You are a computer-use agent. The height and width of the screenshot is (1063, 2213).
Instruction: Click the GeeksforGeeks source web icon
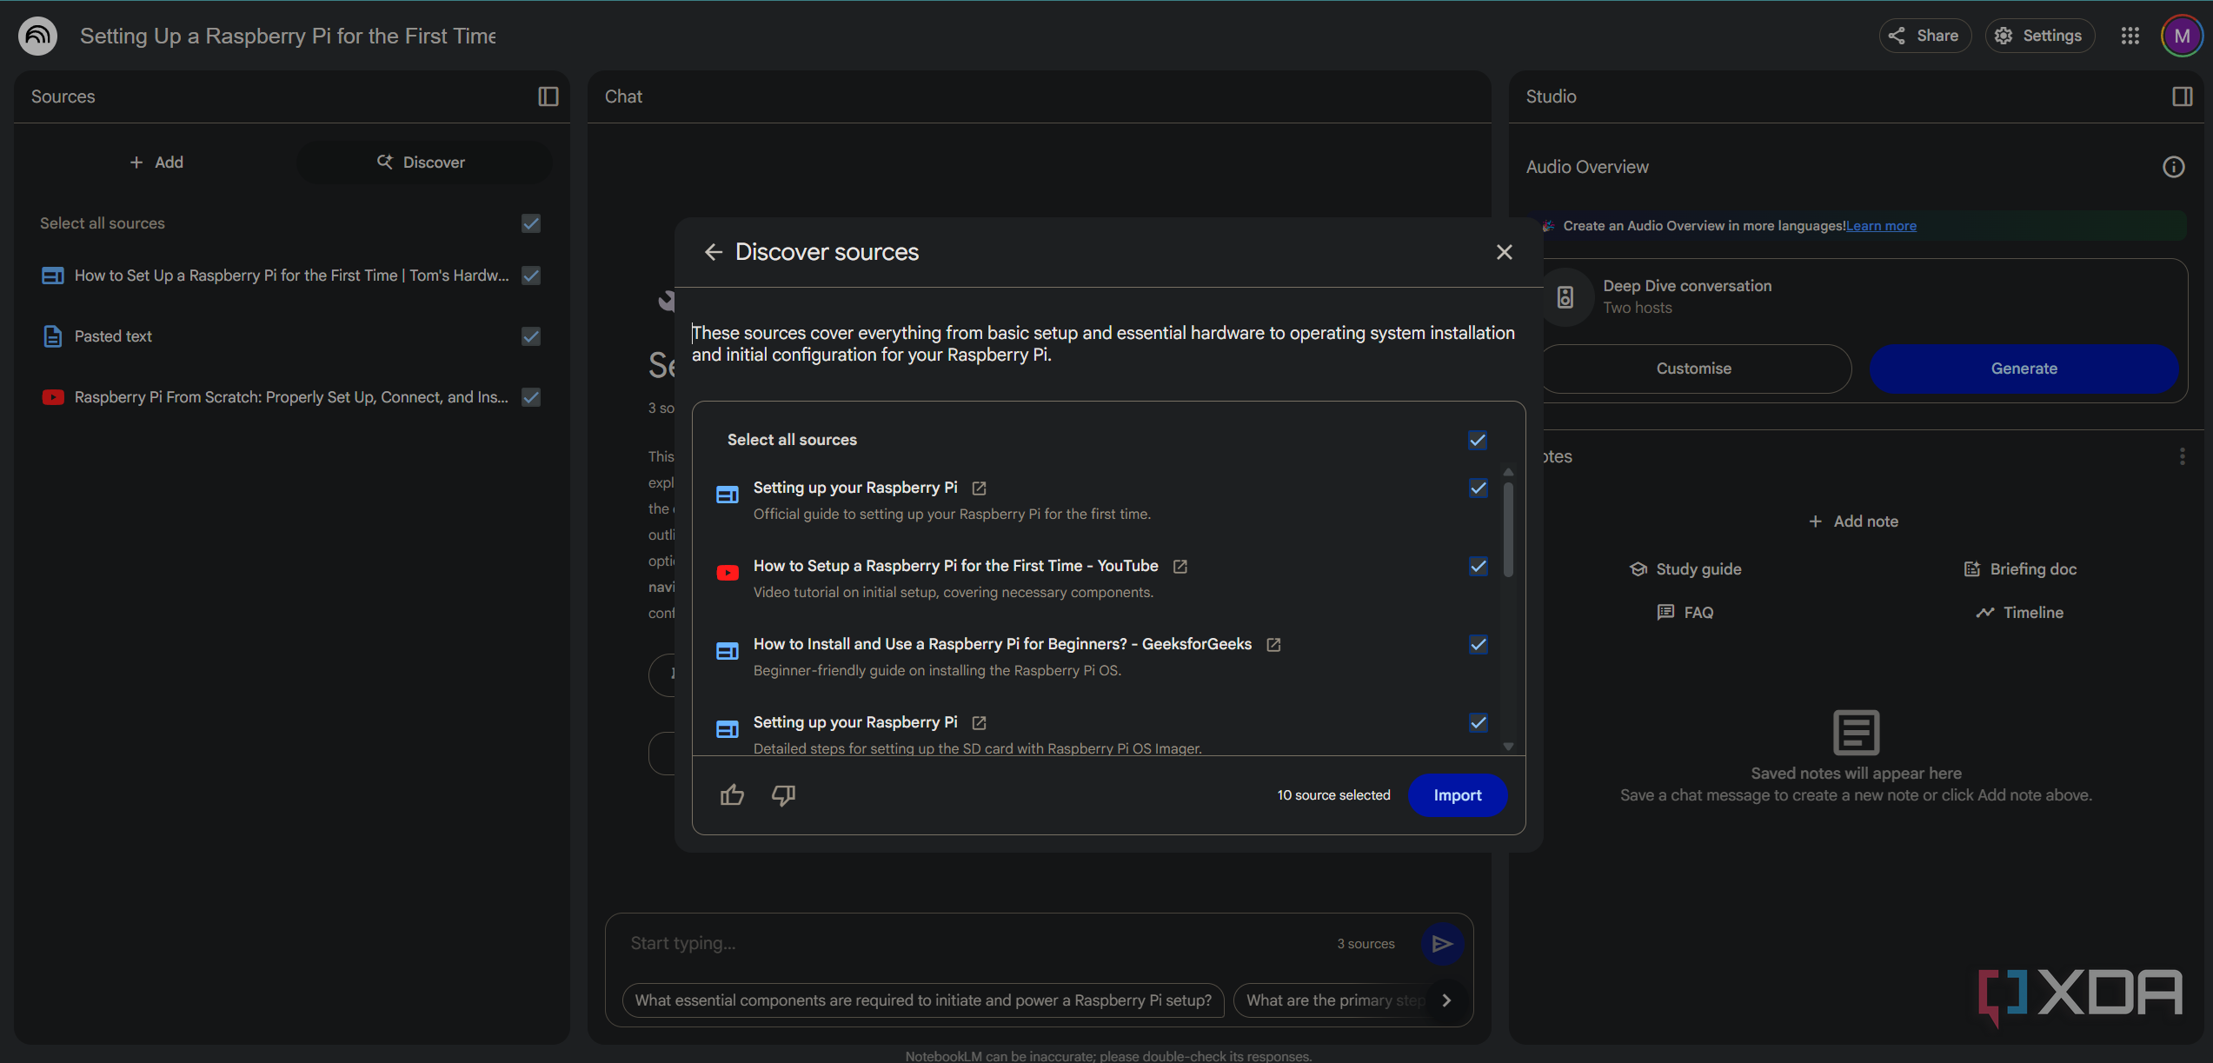tap(728, 651)
